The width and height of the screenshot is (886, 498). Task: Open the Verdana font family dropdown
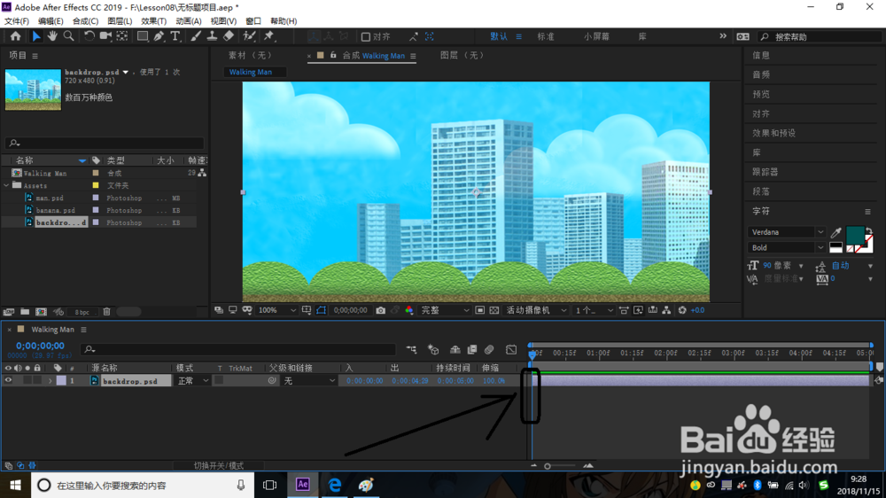click(x=787, y=232)
